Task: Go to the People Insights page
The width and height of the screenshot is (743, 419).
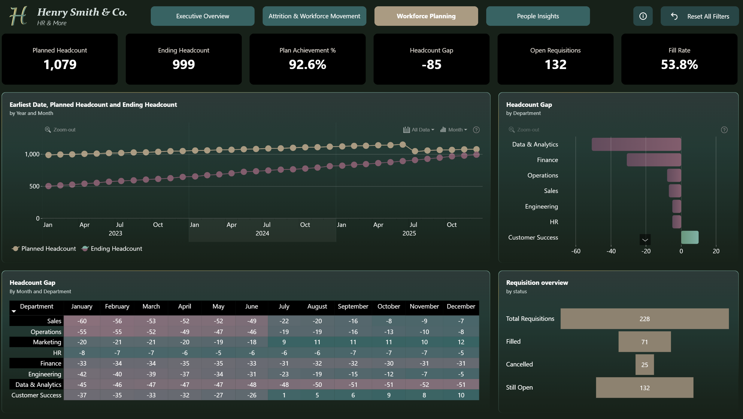Action: tap(538, 16)
